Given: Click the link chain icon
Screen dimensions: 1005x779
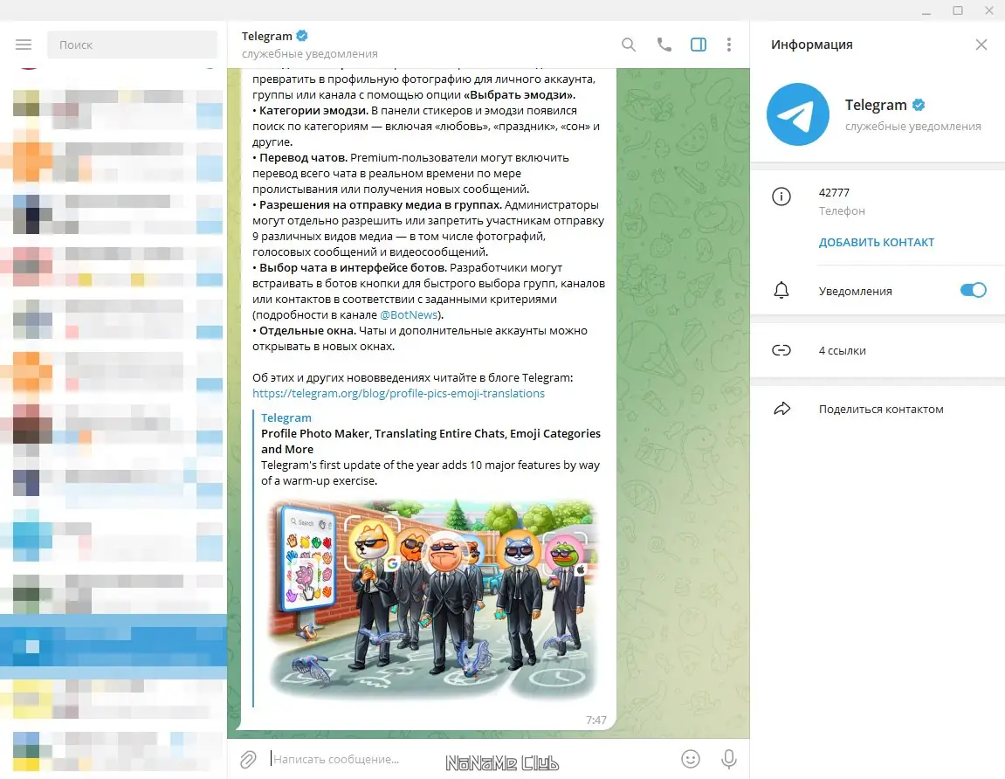Looking at the screenshot, I should click(781, 350).
